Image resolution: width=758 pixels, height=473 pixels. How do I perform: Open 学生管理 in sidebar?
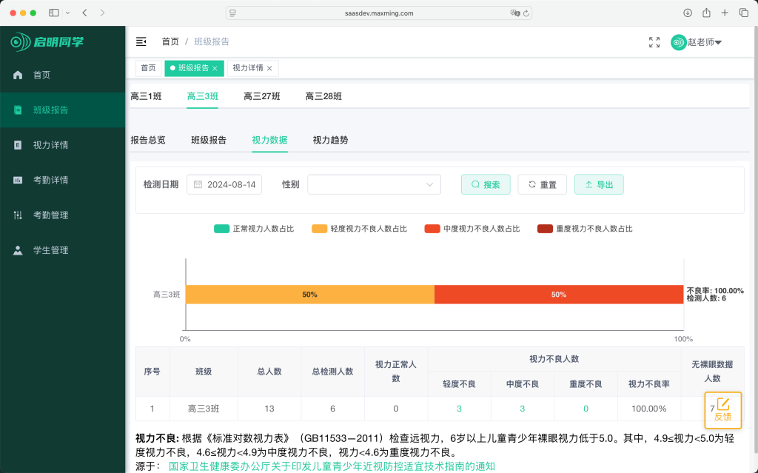point(50,250)
